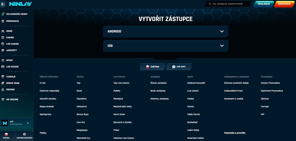Image resolution: width=296 pixels, height=141 pixels.
Task: Click the Turnaje trophy icon
Action: (3, 77)
